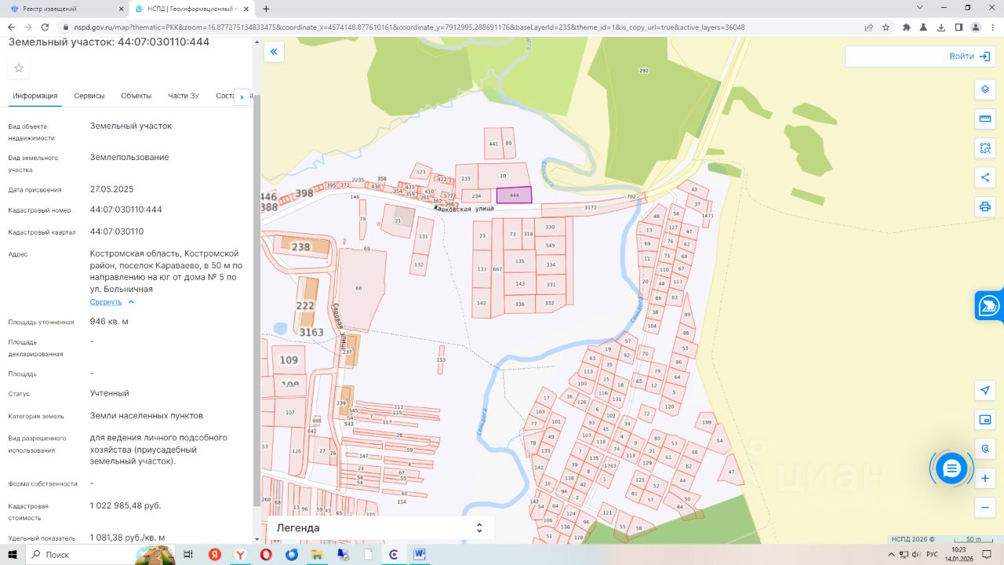1004x565 pixels.
Task: Expand the Легенда panel
Action: (x=479, y=528)
